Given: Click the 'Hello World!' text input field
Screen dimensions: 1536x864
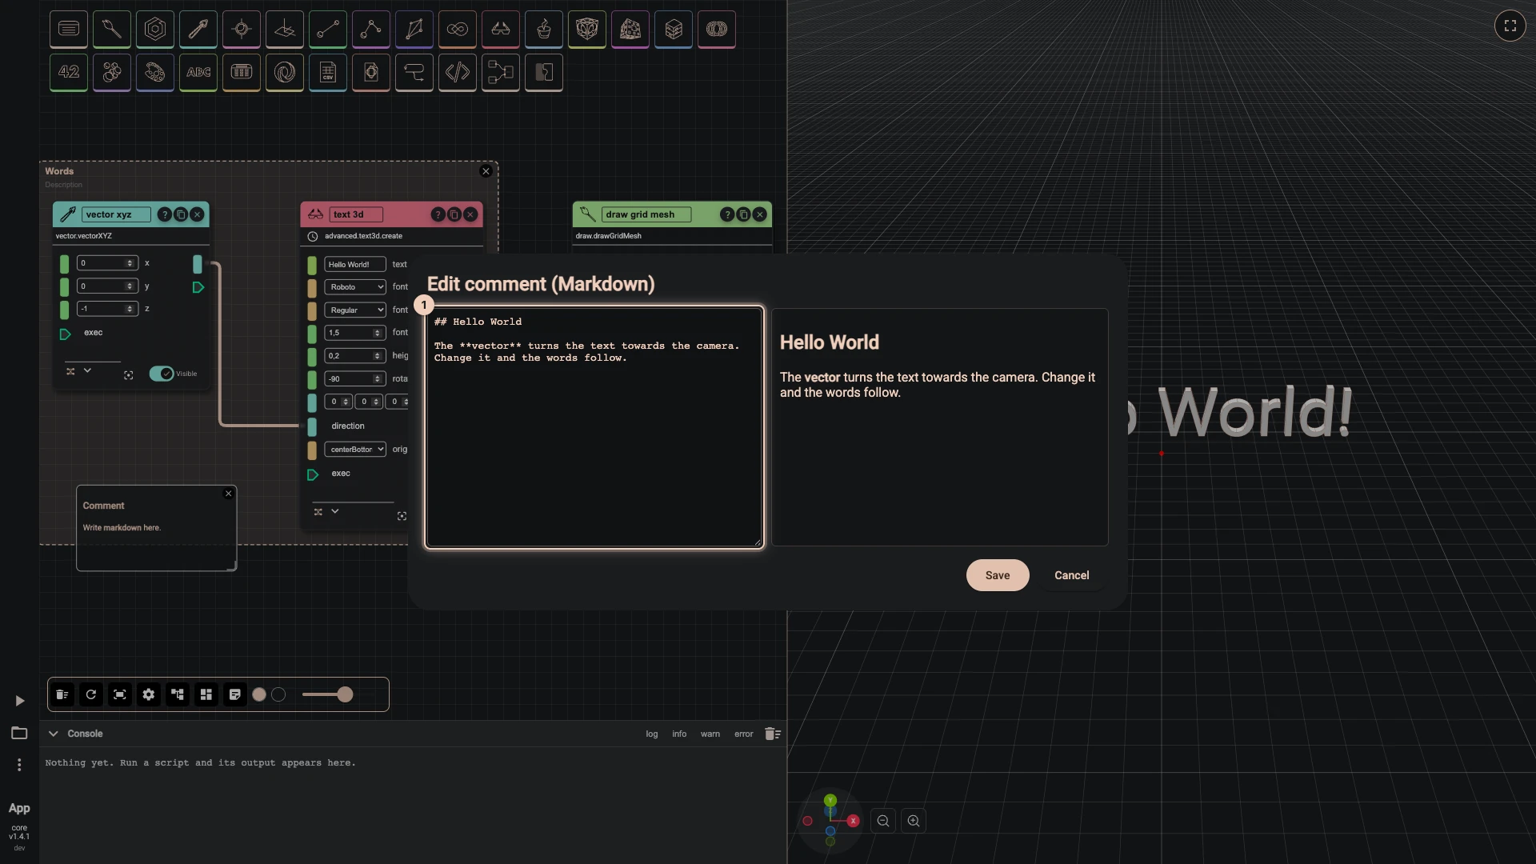Looking at the screenshot, I should [355, 264].
